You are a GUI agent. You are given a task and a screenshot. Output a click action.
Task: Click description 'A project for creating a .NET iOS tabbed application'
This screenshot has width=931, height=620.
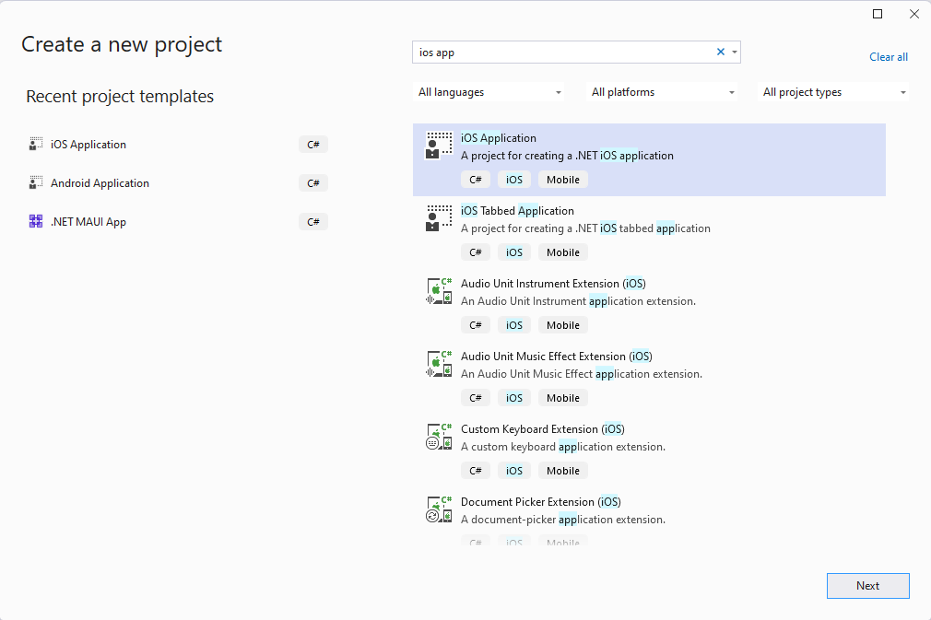coord(585,228)
